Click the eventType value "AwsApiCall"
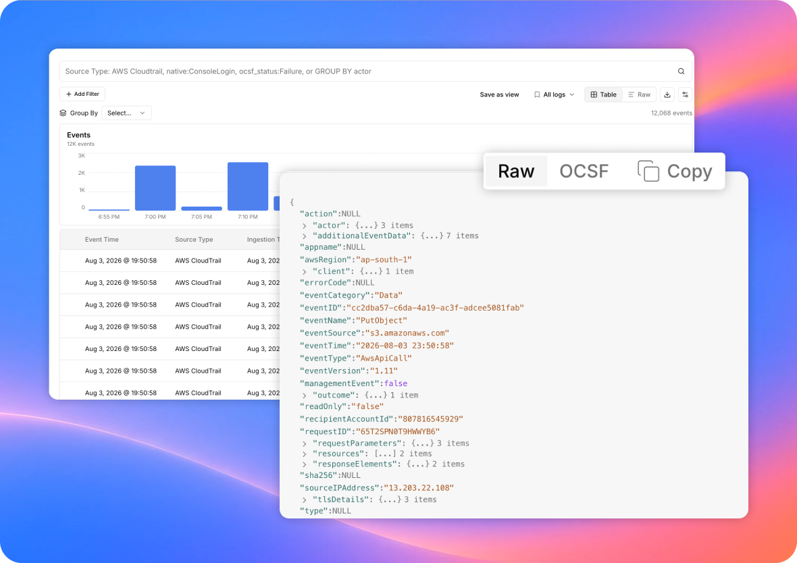Viewport: 797px width, 563px height. (383, 358)
